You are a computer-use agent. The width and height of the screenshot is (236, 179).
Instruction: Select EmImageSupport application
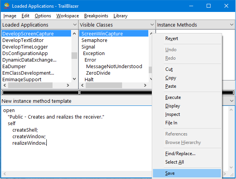(22, 79)
